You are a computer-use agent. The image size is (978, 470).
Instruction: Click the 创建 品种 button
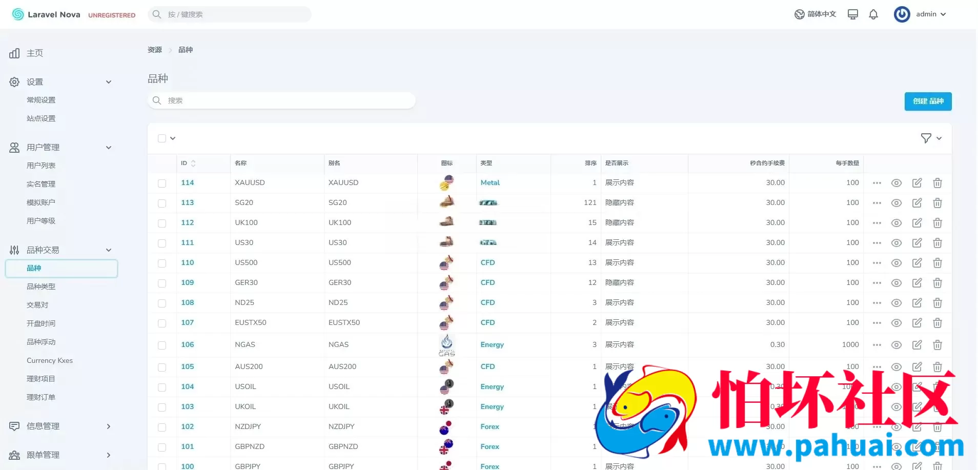[928, 101]
